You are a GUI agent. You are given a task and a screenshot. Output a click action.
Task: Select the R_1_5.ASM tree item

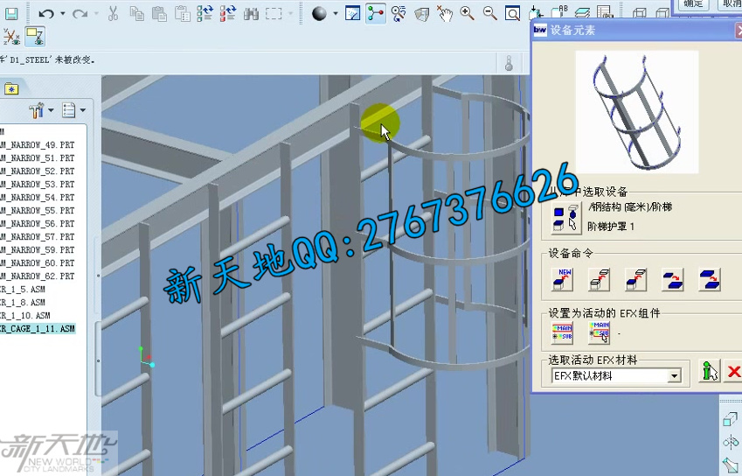pyautogui.click(x=23, y=289)
